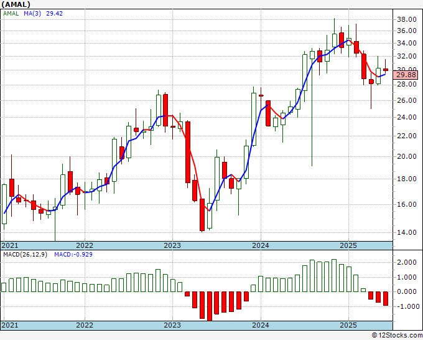Click the AMAL legend label
The height and width of the screenshot is (340, 423).
11,13
